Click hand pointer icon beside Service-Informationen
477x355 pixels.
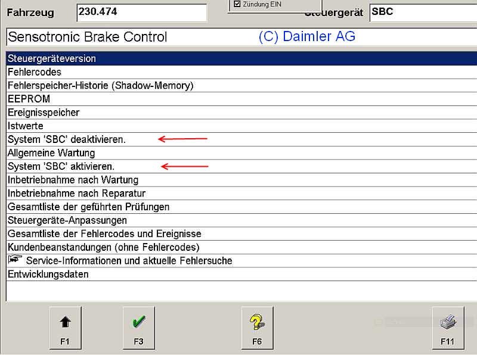15,260
